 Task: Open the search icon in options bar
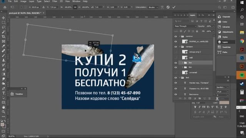pyautogui.click(x=219, y=7)
